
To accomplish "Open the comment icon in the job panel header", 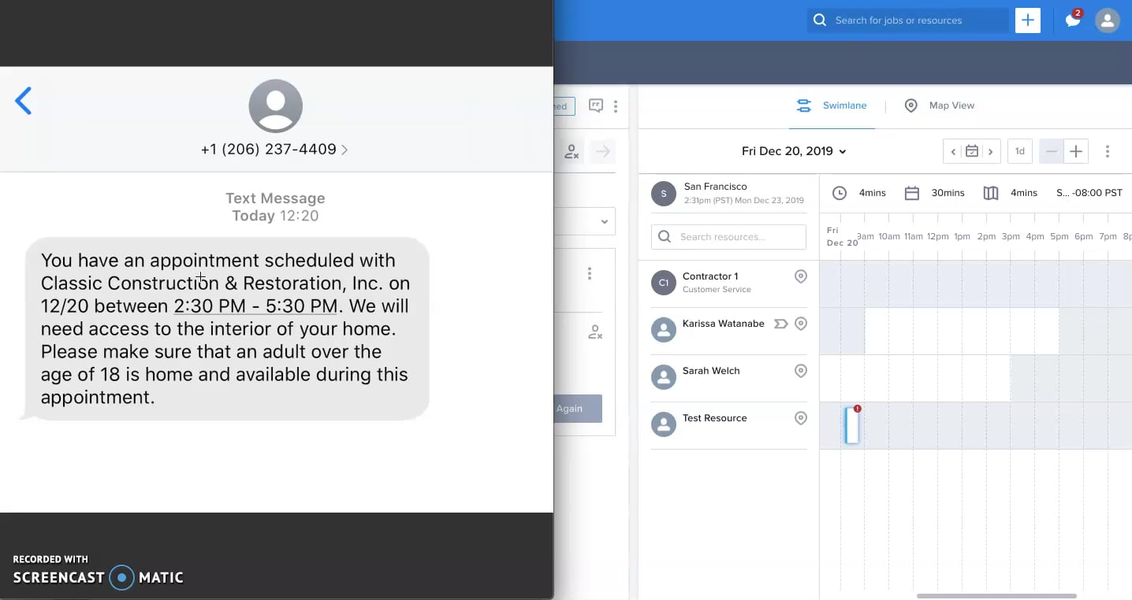I will coord(596,106).
